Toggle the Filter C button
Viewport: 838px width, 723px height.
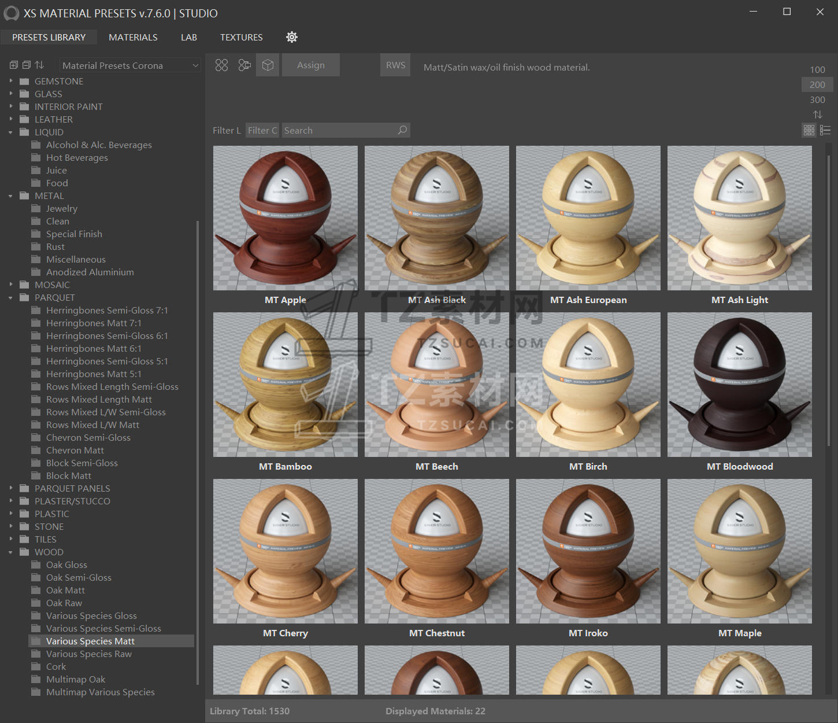click(262, 130)
